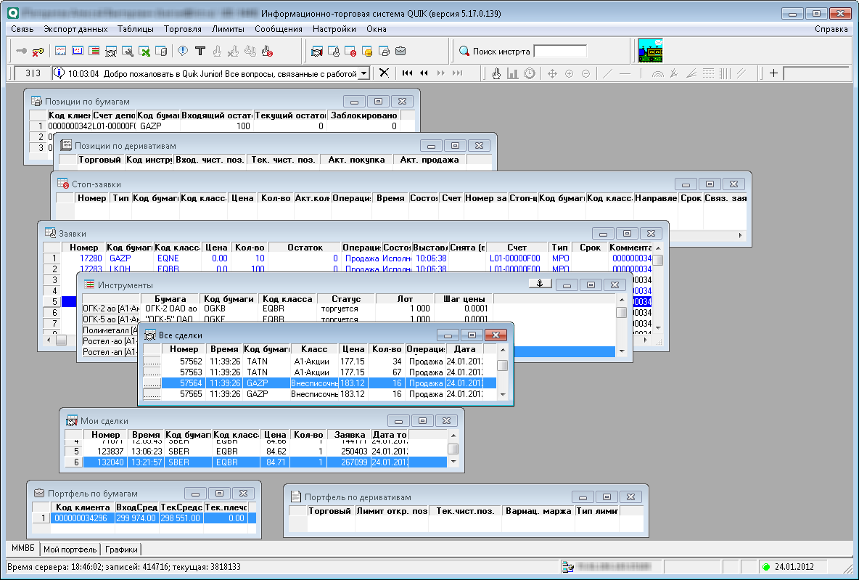Jump to first message with skip-back arrow
This screenshot has width=859, height=580.
pos(407,73)
